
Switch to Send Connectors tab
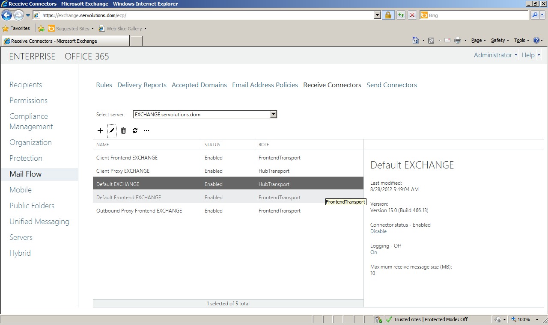392,85
